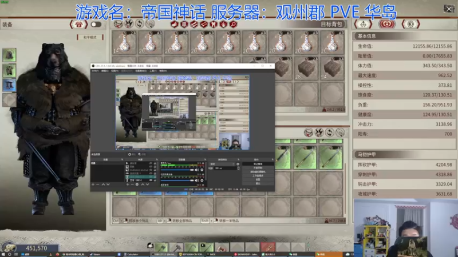The image size is (458, 257).
Task: Select the second red hexagon filter icon
Action: pyautogui.click(x=184, y=24)
